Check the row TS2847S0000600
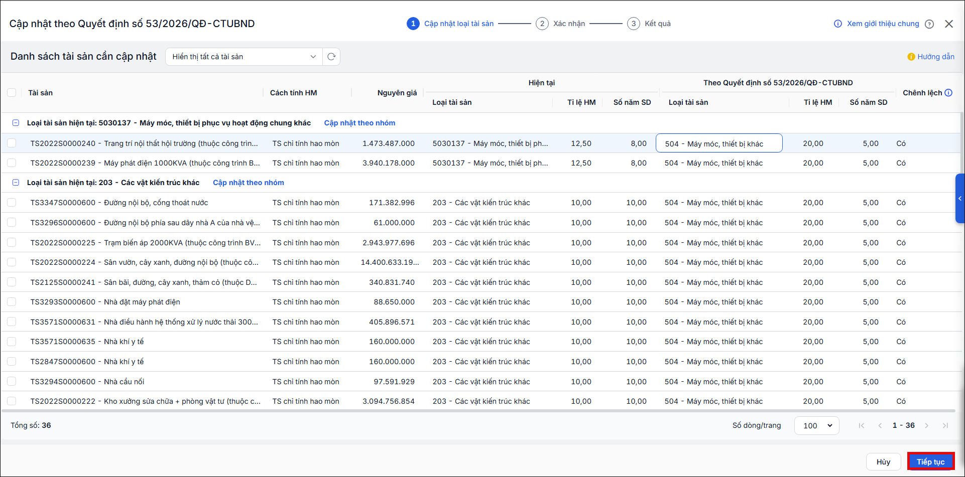 [12, 362]
